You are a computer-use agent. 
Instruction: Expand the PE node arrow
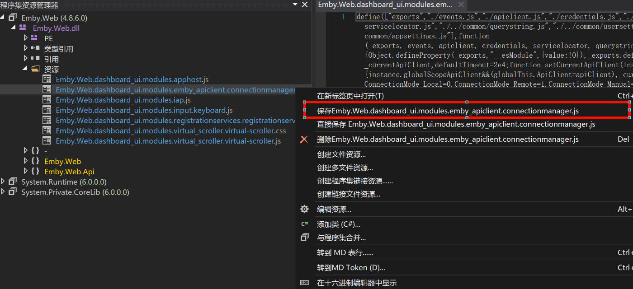[x=26, y=38]
